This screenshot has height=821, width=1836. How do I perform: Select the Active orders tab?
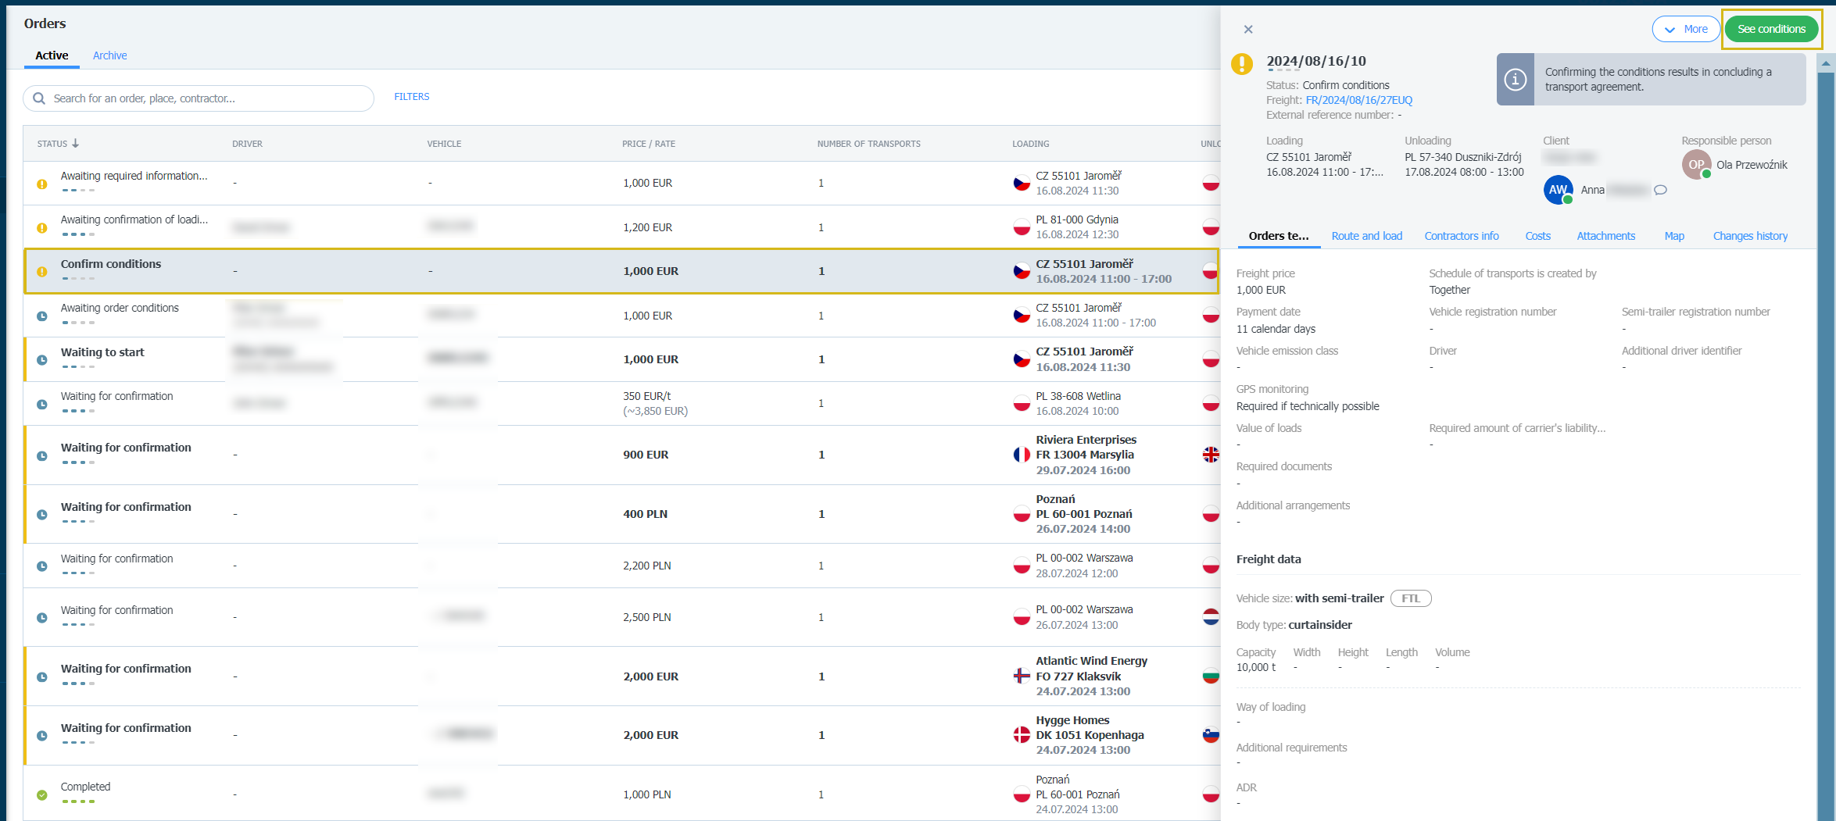point(52,55)
